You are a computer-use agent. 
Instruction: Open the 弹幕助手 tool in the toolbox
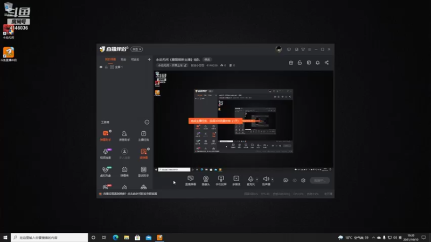(x=105, y=136)
